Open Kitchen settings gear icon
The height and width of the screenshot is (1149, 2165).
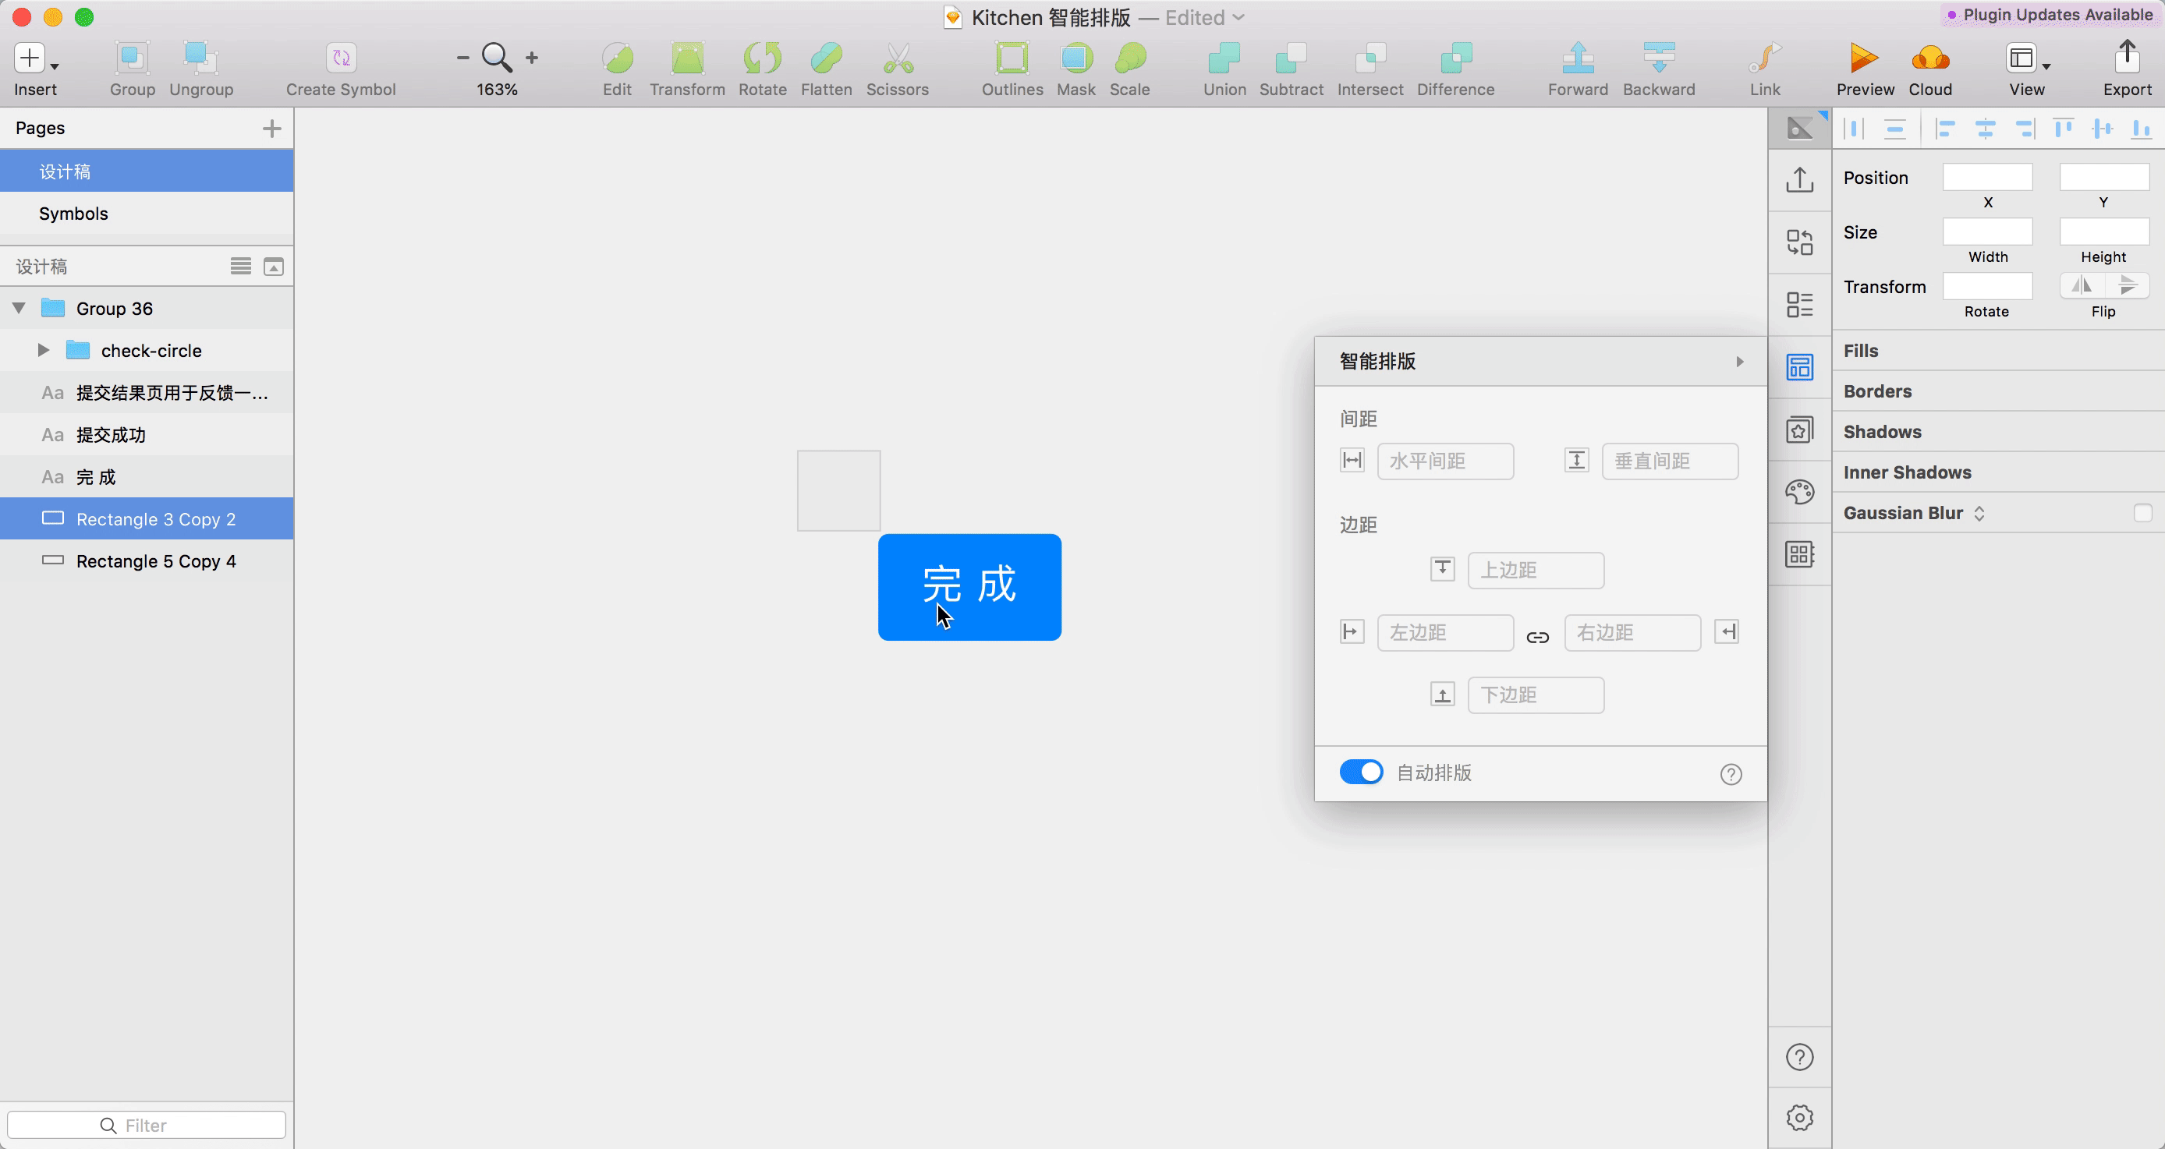tap(1799, 1117)
